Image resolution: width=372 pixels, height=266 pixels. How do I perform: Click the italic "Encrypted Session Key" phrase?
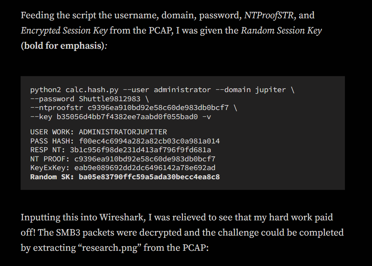(64, 30)
